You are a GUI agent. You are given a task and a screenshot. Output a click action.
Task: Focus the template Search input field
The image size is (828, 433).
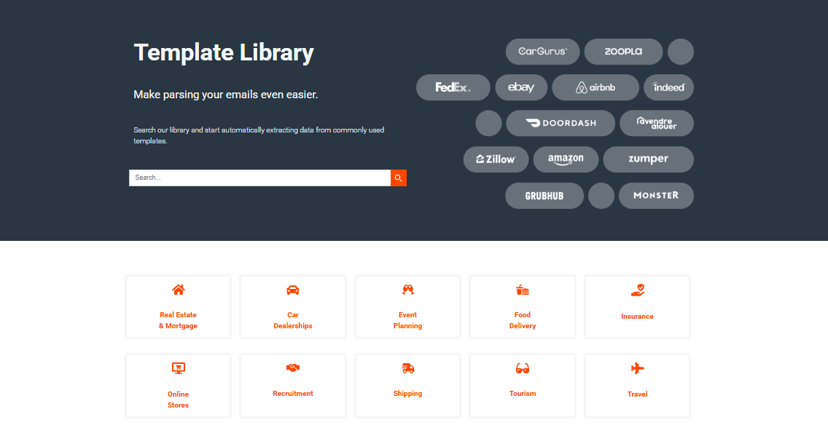pos(259,178)
